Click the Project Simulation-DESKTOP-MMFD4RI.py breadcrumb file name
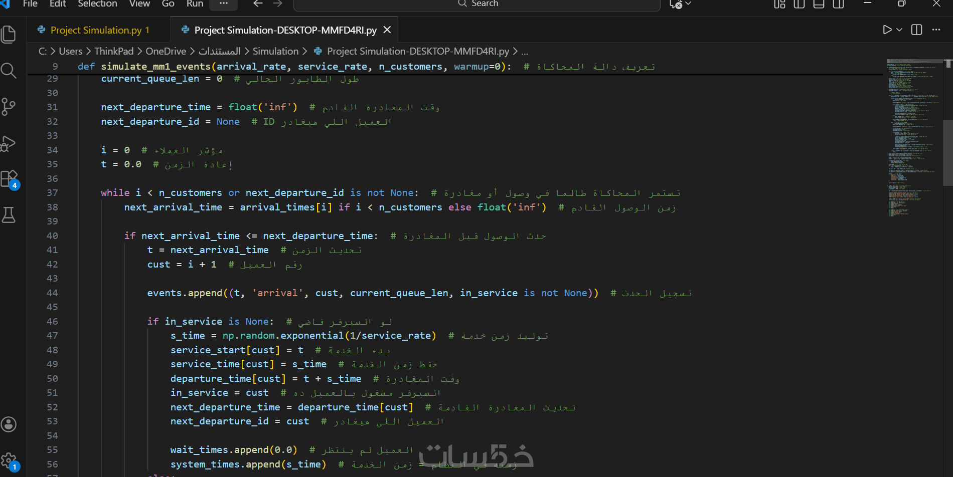The height and width of the screenshot is (477, 953). 418,51
